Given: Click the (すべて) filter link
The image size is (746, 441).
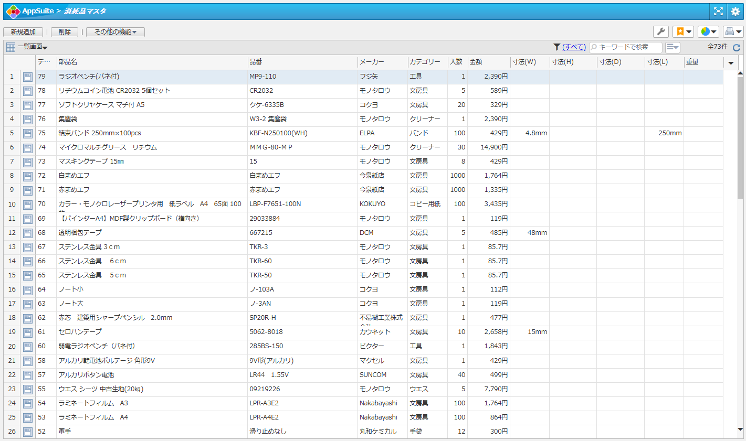Looking at the screenshot, I should tap(574, 47).
